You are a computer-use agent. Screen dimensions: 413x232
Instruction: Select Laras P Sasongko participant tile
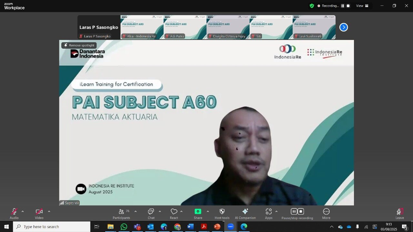(x=99, y=27)
